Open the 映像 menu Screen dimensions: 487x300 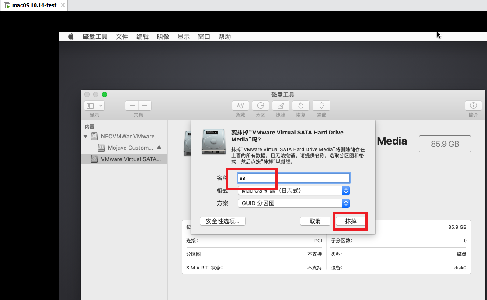(x=163, y=37)
